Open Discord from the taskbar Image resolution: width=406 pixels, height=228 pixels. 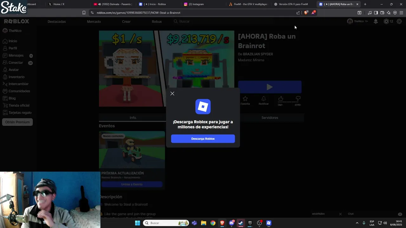232,223
